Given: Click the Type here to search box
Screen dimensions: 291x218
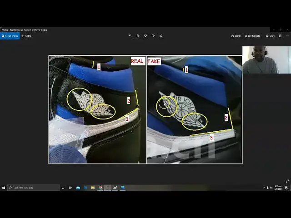Looking at the screenshot, I should point(33,188).
